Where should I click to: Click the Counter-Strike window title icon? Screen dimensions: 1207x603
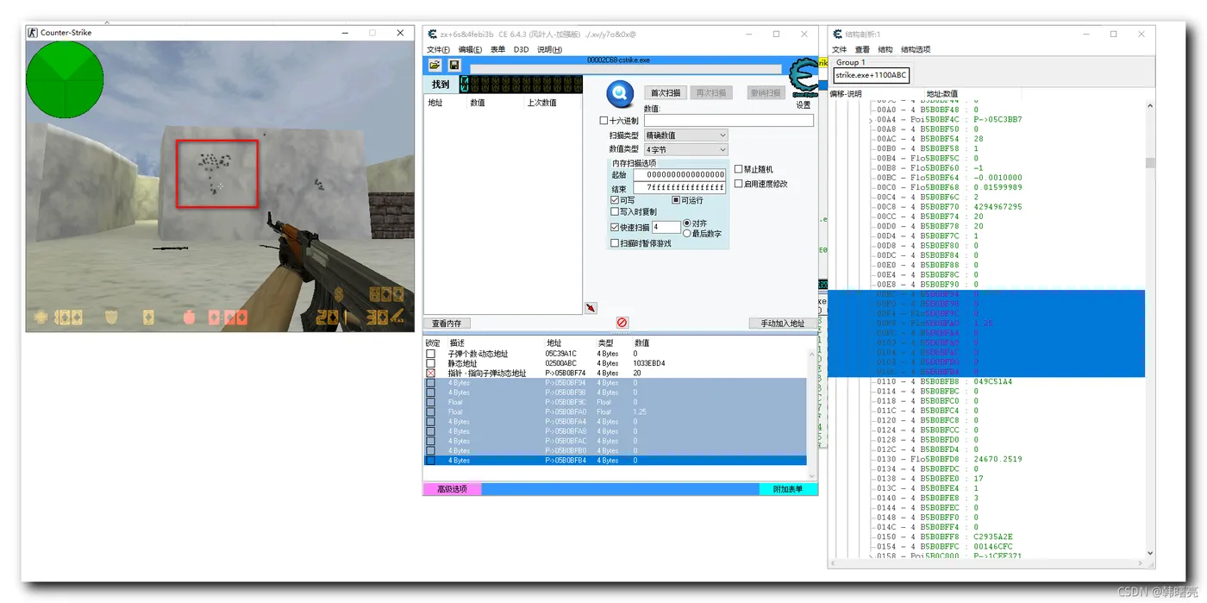[33, 33]
